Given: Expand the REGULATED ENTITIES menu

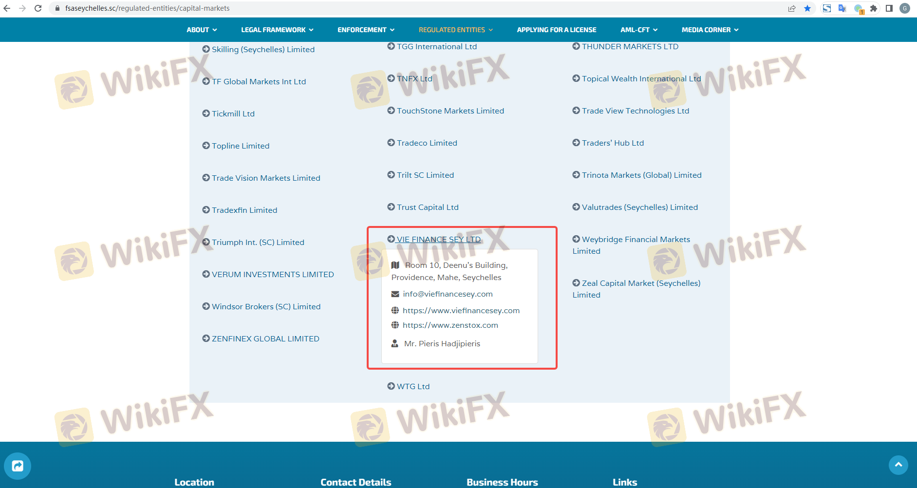Looking at the screenshot, I should pos(456,30).
